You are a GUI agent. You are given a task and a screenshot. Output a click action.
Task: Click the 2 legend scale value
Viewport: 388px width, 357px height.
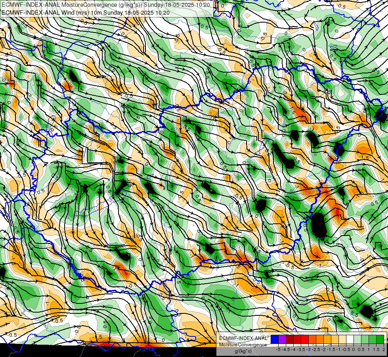point(384,349)
